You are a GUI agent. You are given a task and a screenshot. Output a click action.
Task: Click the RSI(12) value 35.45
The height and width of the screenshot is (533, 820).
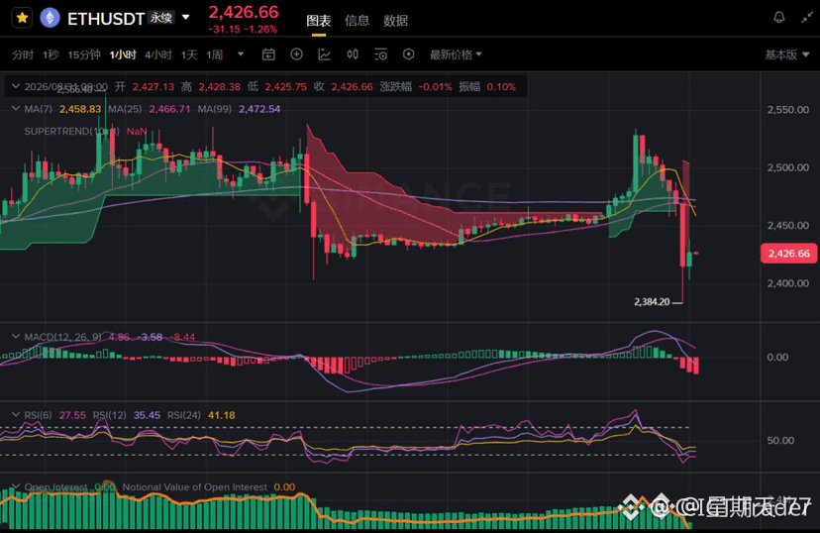coord(147,415)
